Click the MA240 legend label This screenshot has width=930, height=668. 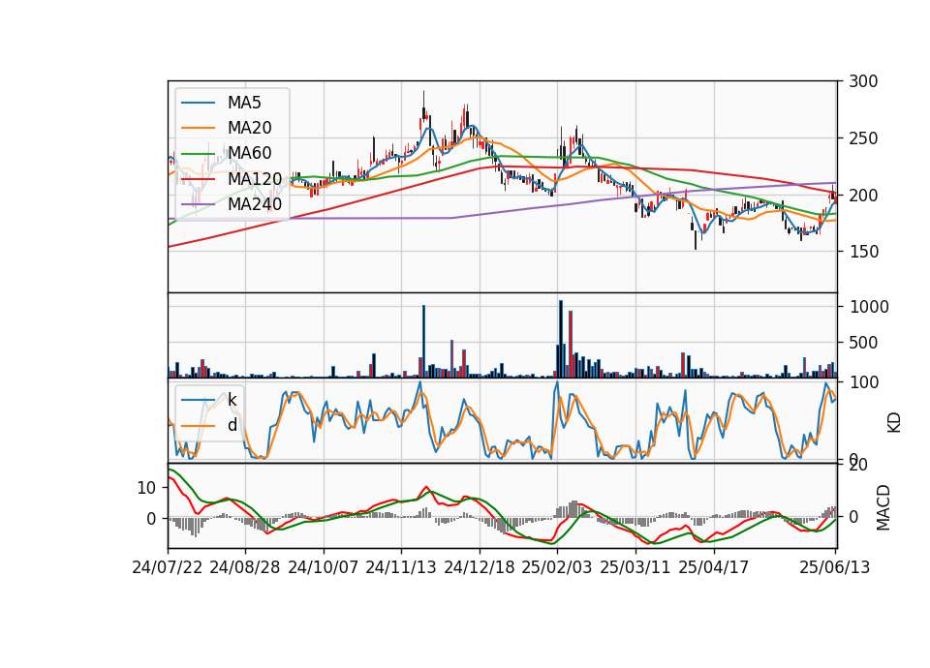click(255, 204)
